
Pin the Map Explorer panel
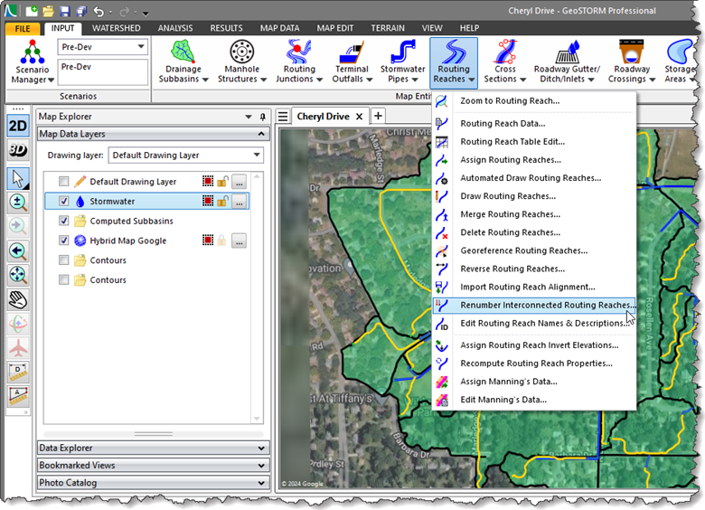tap(263, 117)
